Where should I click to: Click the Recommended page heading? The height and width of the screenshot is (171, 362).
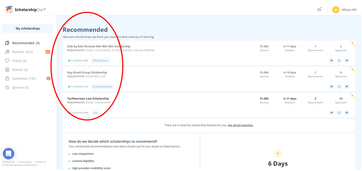click(x=85, y=30)
